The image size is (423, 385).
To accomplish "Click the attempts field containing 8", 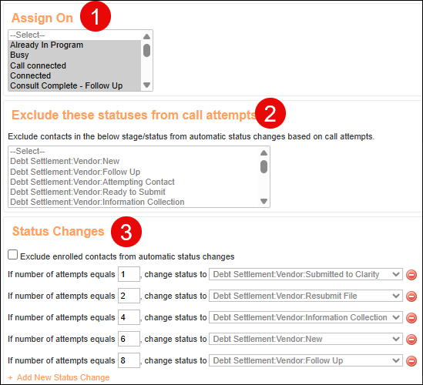I will (129, 360).
